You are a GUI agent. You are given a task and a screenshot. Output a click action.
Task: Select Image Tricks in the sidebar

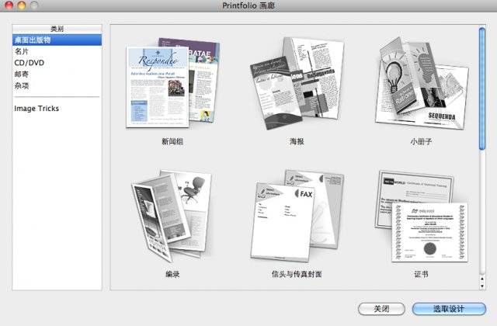click(x=36, y=109)
